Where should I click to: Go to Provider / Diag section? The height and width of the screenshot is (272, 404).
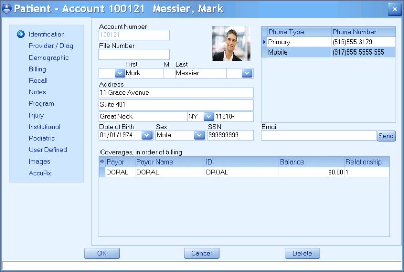tap(51, 46)
